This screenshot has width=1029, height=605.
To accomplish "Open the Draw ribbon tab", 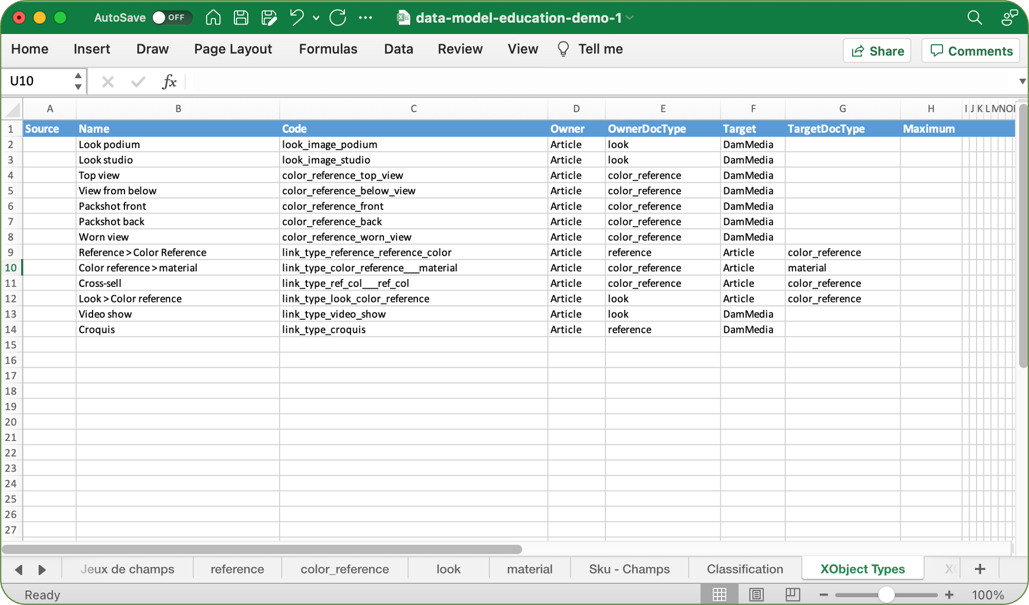I will 152,49.
